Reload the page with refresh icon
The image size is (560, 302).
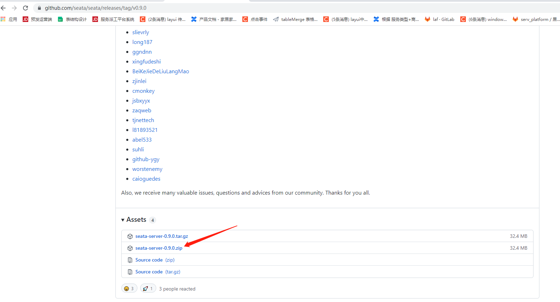click(25, 8)
